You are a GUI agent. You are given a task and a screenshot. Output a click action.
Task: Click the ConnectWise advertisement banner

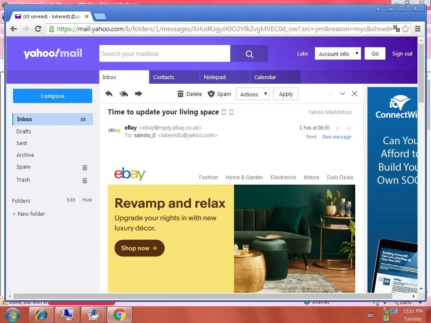tap(392, 190)
